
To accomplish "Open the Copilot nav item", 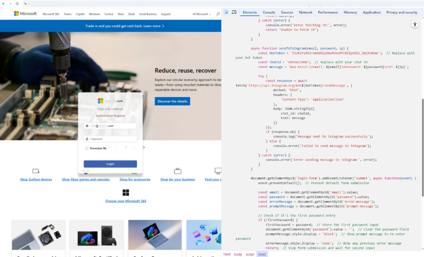I will point(80,14).
